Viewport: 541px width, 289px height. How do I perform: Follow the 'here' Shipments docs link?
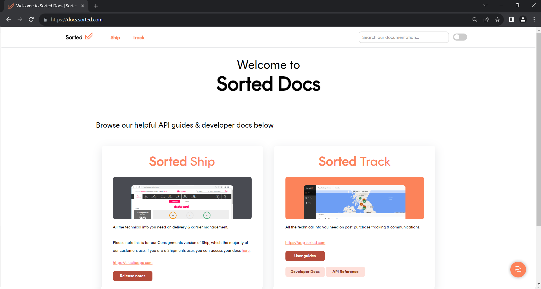246,251
